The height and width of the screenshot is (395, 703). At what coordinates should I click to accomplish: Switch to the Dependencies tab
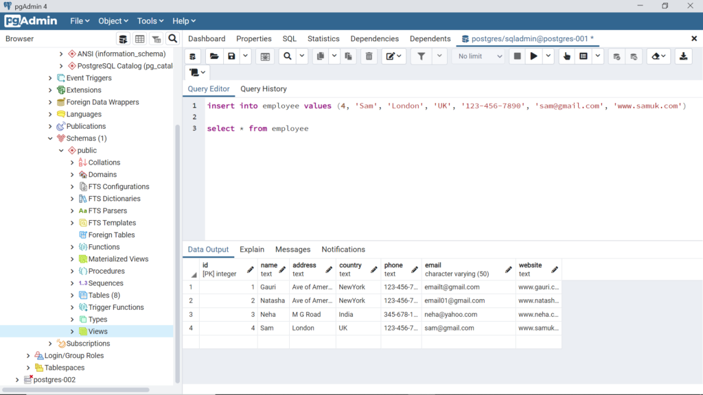tap(374, 39)
